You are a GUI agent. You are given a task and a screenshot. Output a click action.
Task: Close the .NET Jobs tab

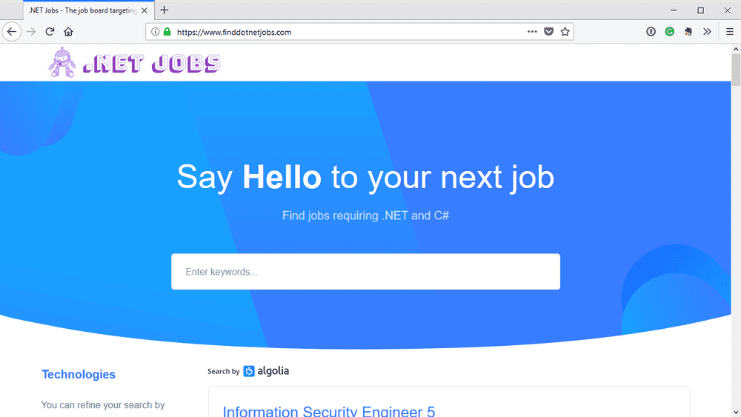pyautogui.click(x=144, y=10)
